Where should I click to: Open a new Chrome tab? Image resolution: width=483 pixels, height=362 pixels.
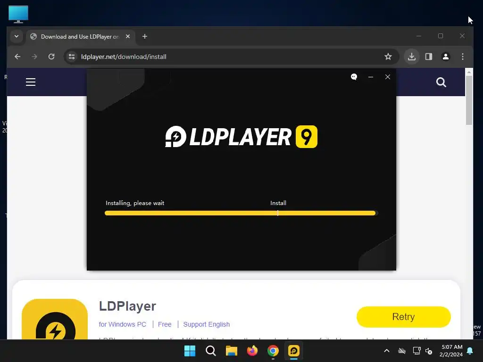[145, 36]
